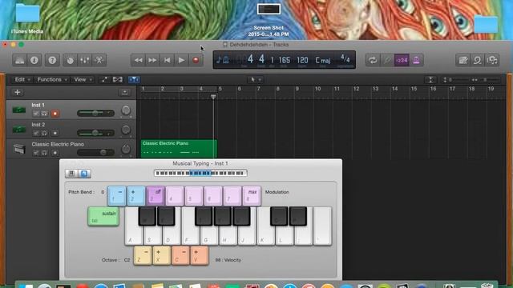Click the Flex button in tracks toolbar
This screenshot has height=288, width=513.
[118, 80]
